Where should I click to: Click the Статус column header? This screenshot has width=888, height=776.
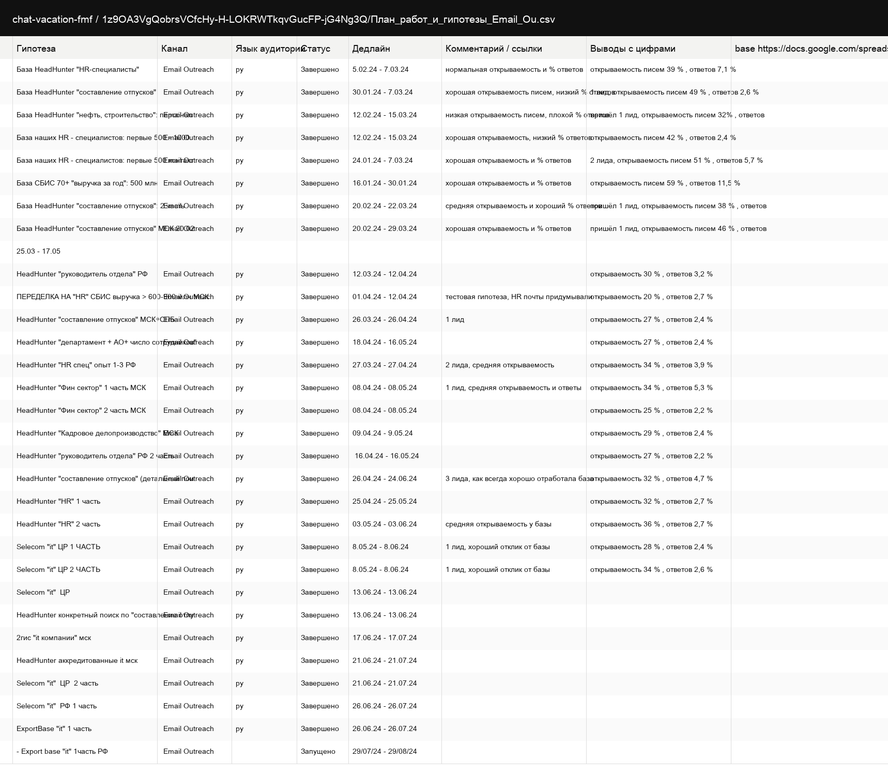pos(315,49)
